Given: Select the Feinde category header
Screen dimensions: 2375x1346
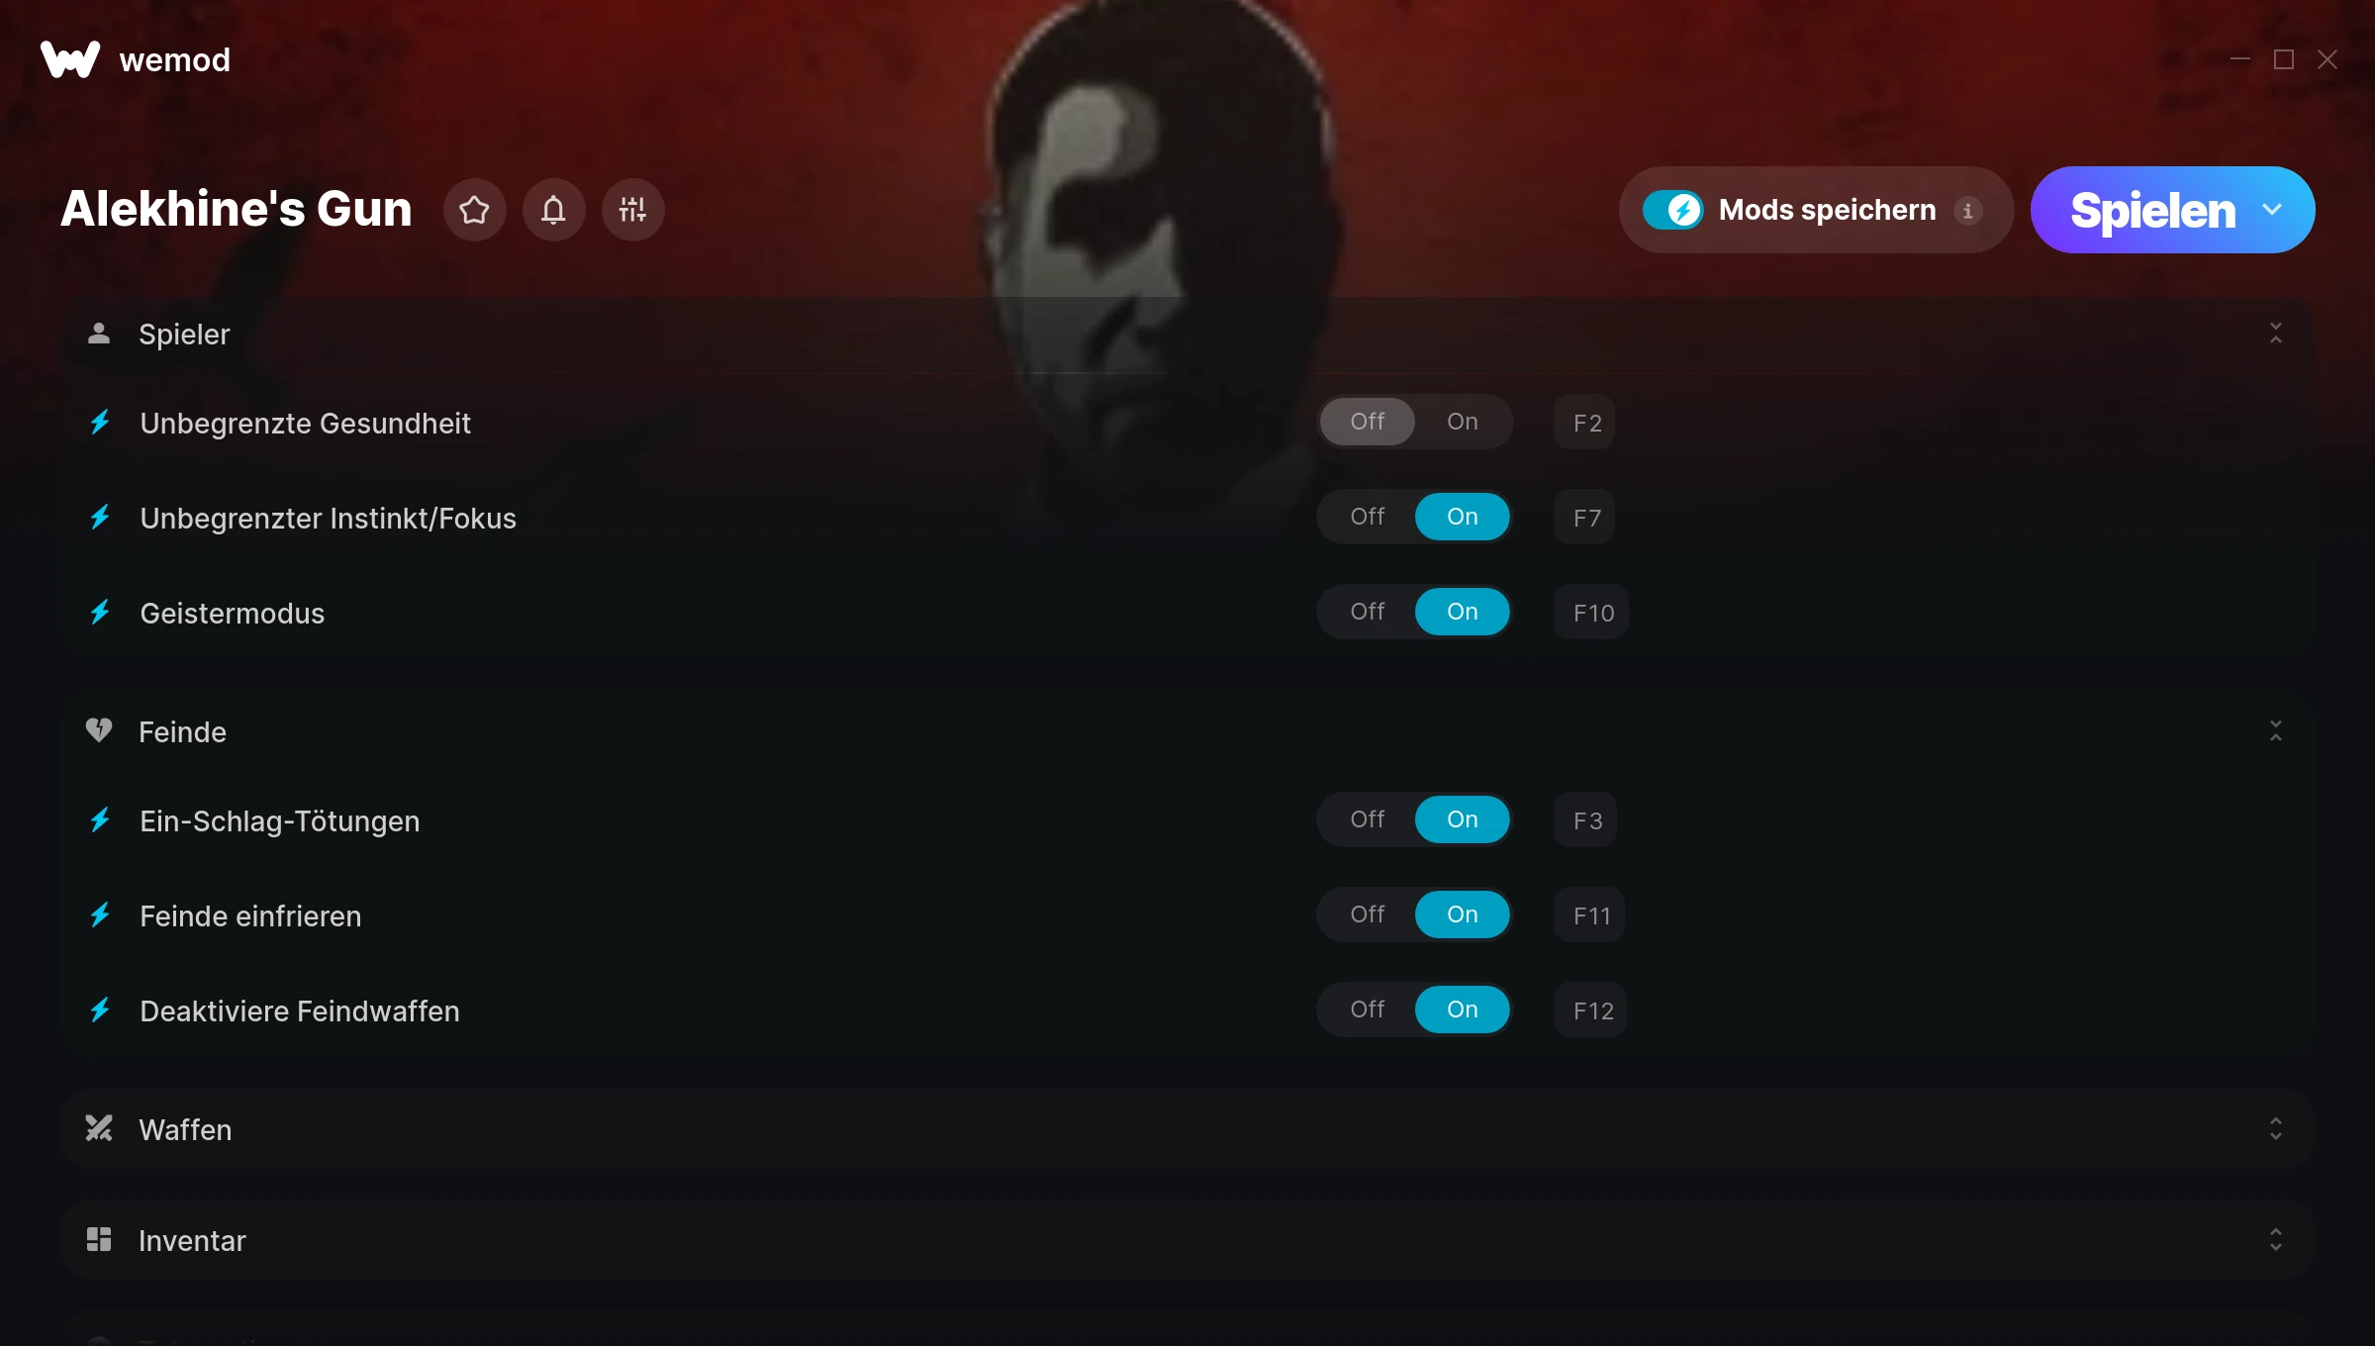Looking at the screenshot, I should click(1187, 731).
